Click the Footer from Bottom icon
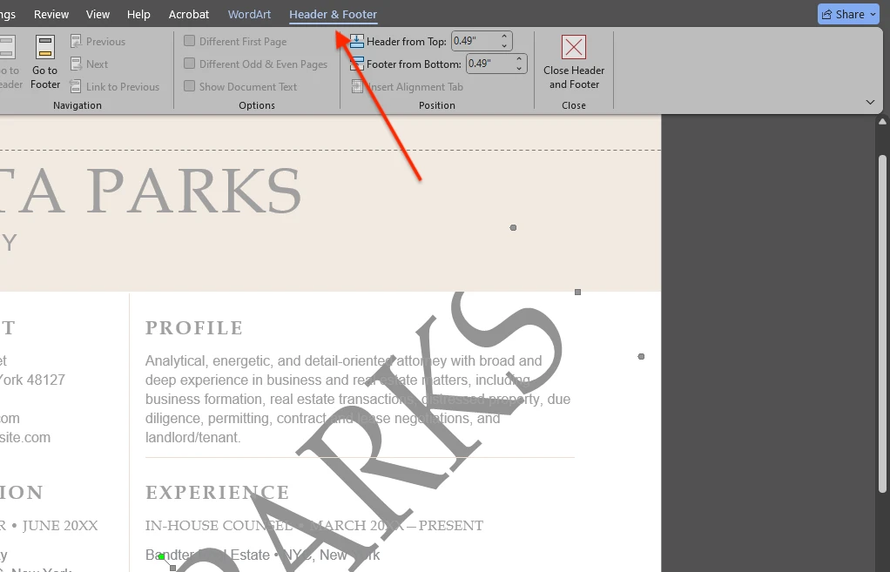 357,64
